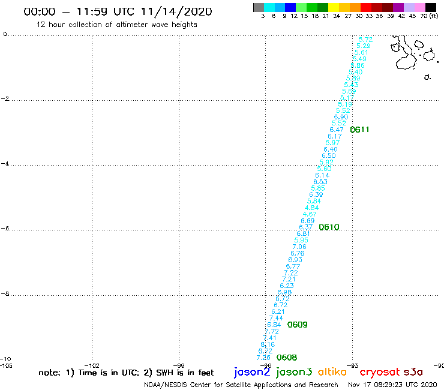Click the 6.50 altimeter value
444x390 pixels.
point(329,155)
